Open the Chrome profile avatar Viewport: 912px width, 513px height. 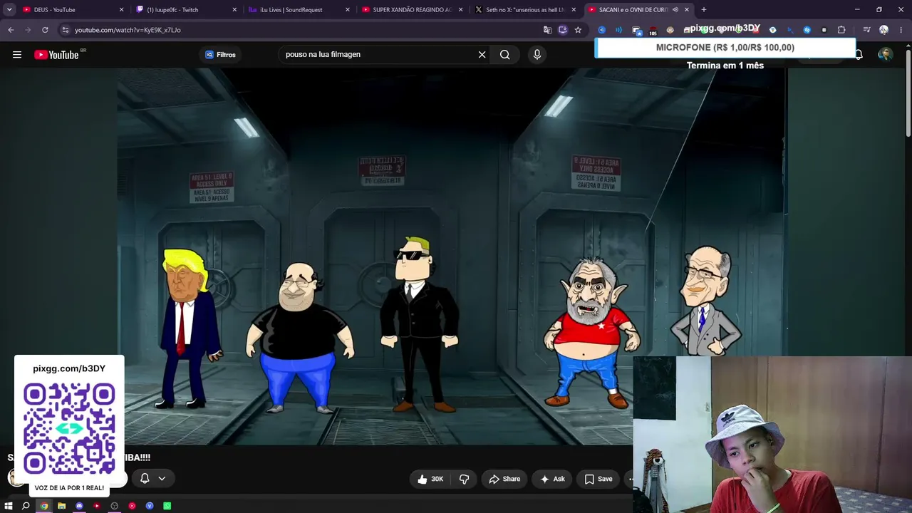pos(883,30)
